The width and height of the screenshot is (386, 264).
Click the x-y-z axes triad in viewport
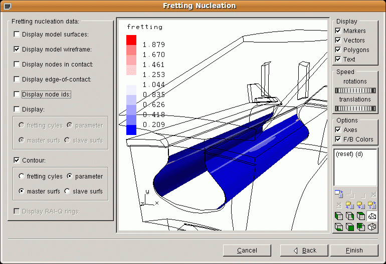pyautogui.click(x=149, y=198)
